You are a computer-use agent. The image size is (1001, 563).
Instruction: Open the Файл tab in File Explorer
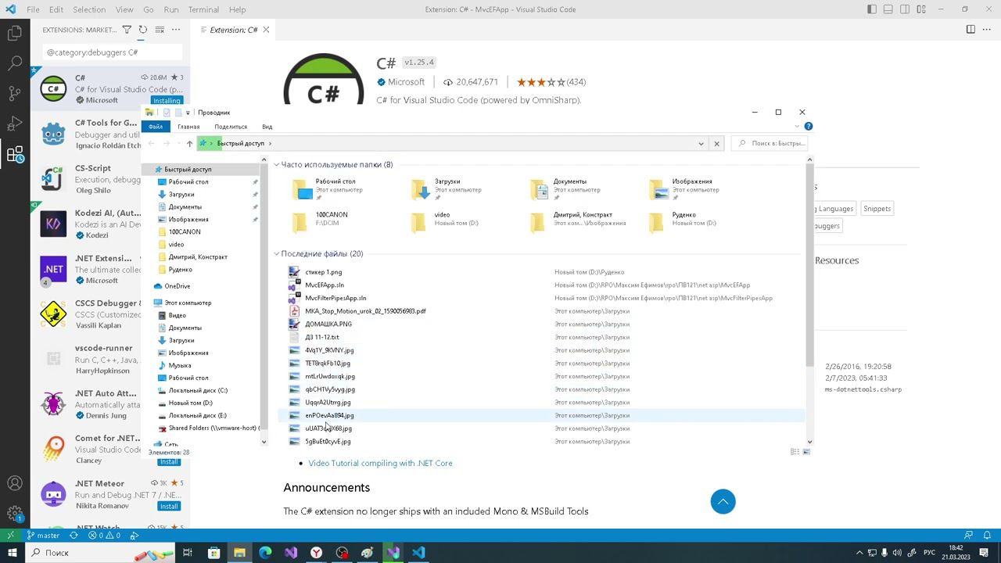pos(156,127)
